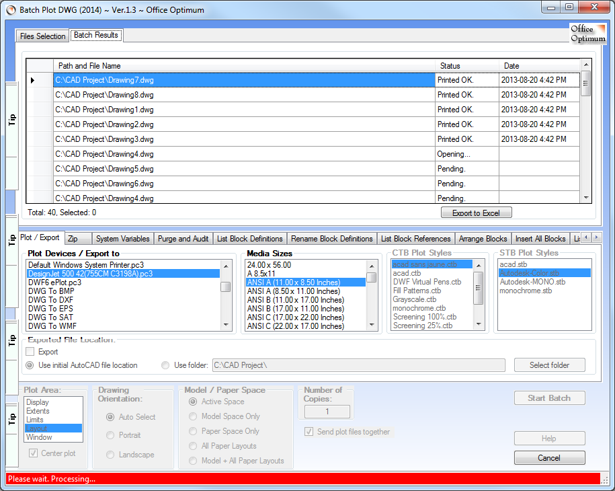Image resolution: width=615 pixels, height=491 pixels.
Task: Select Use initial AutoCAD file location
Action: [x=30, y=365]
